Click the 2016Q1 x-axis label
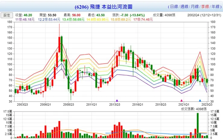 point(138,104)
